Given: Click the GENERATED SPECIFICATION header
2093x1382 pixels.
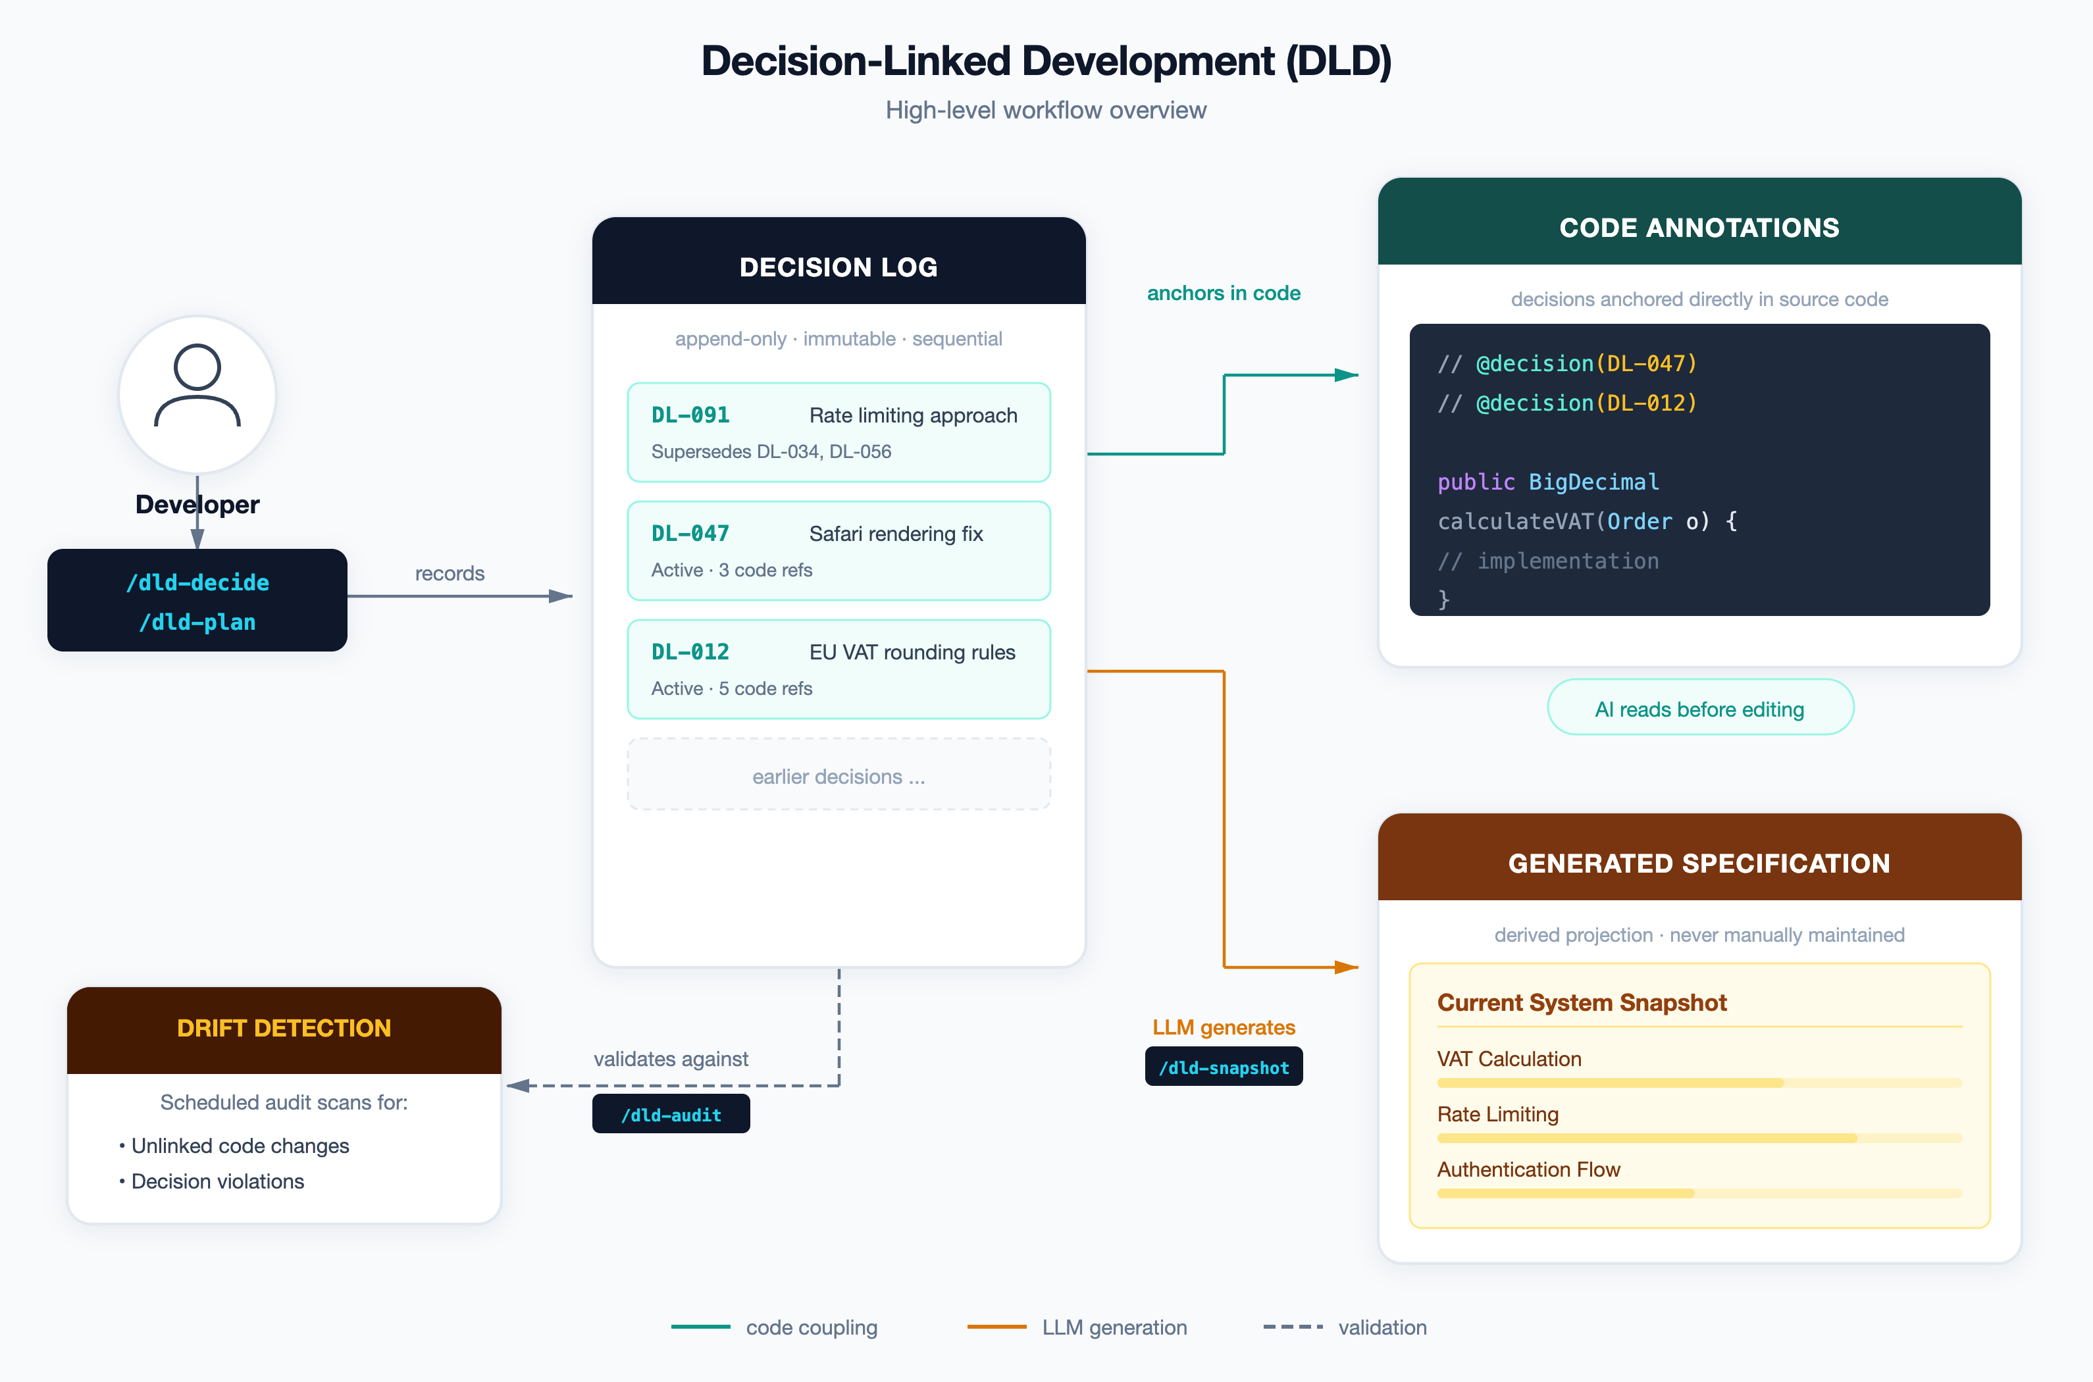Looking at the screenshot, I should 1699,863.
